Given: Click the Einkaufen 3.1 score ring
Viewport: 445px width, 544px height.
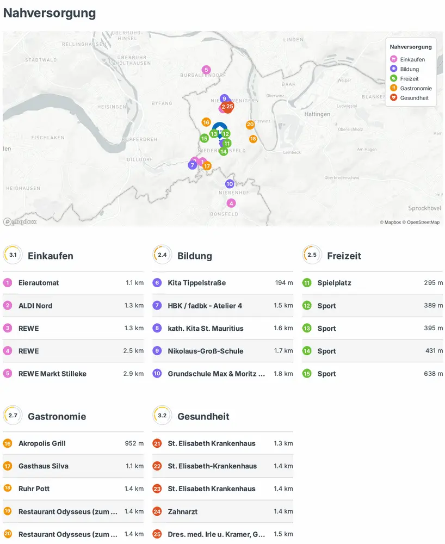Looking at the screenshot, I should point(13,255).
